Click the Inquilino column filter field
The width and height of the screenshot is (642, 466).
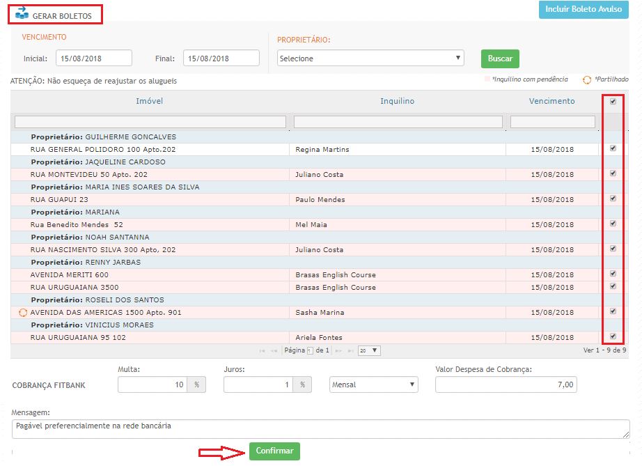point(398,122)
